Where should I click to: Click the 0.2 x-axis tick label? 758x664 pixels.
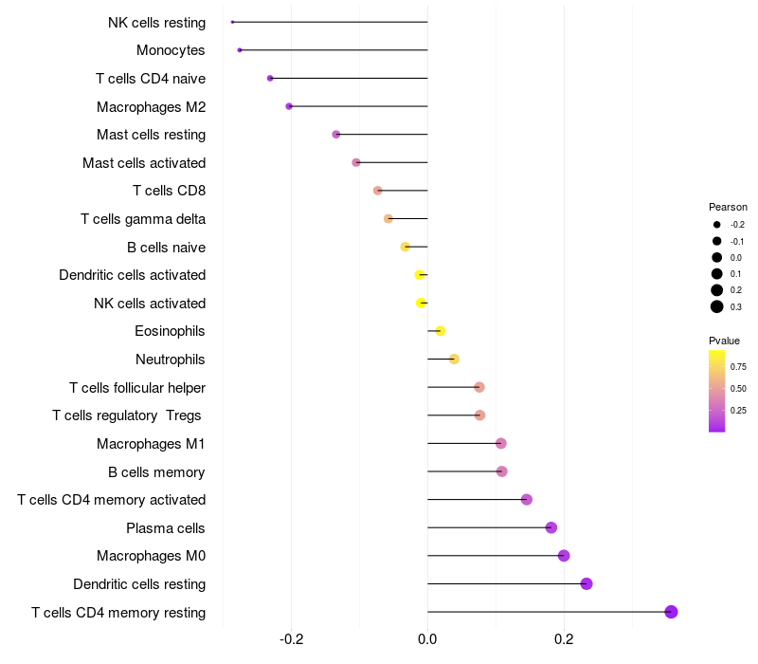click(x=564, y=639)
